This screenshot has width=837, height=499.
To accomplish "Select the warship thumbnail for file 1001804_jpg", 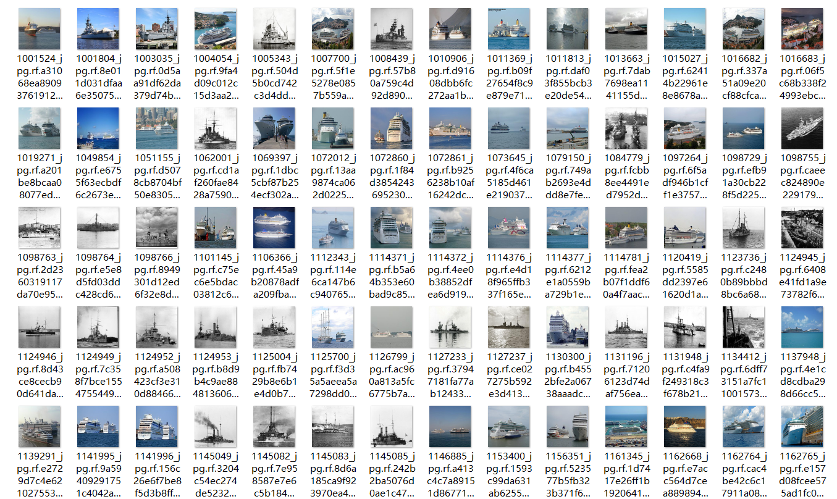I will (x=98, y=28).
